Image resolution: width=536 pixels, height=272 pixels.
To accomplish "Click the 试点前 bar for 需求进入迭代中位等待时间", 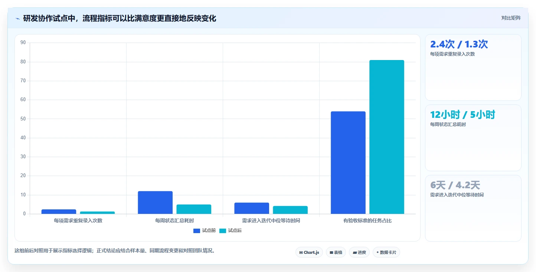I will coord(252,208).
